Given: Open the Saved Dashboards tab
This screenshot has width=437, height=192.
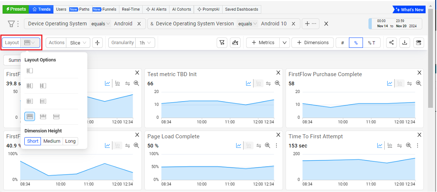Looking at the screenshot, I should point(242,9).
